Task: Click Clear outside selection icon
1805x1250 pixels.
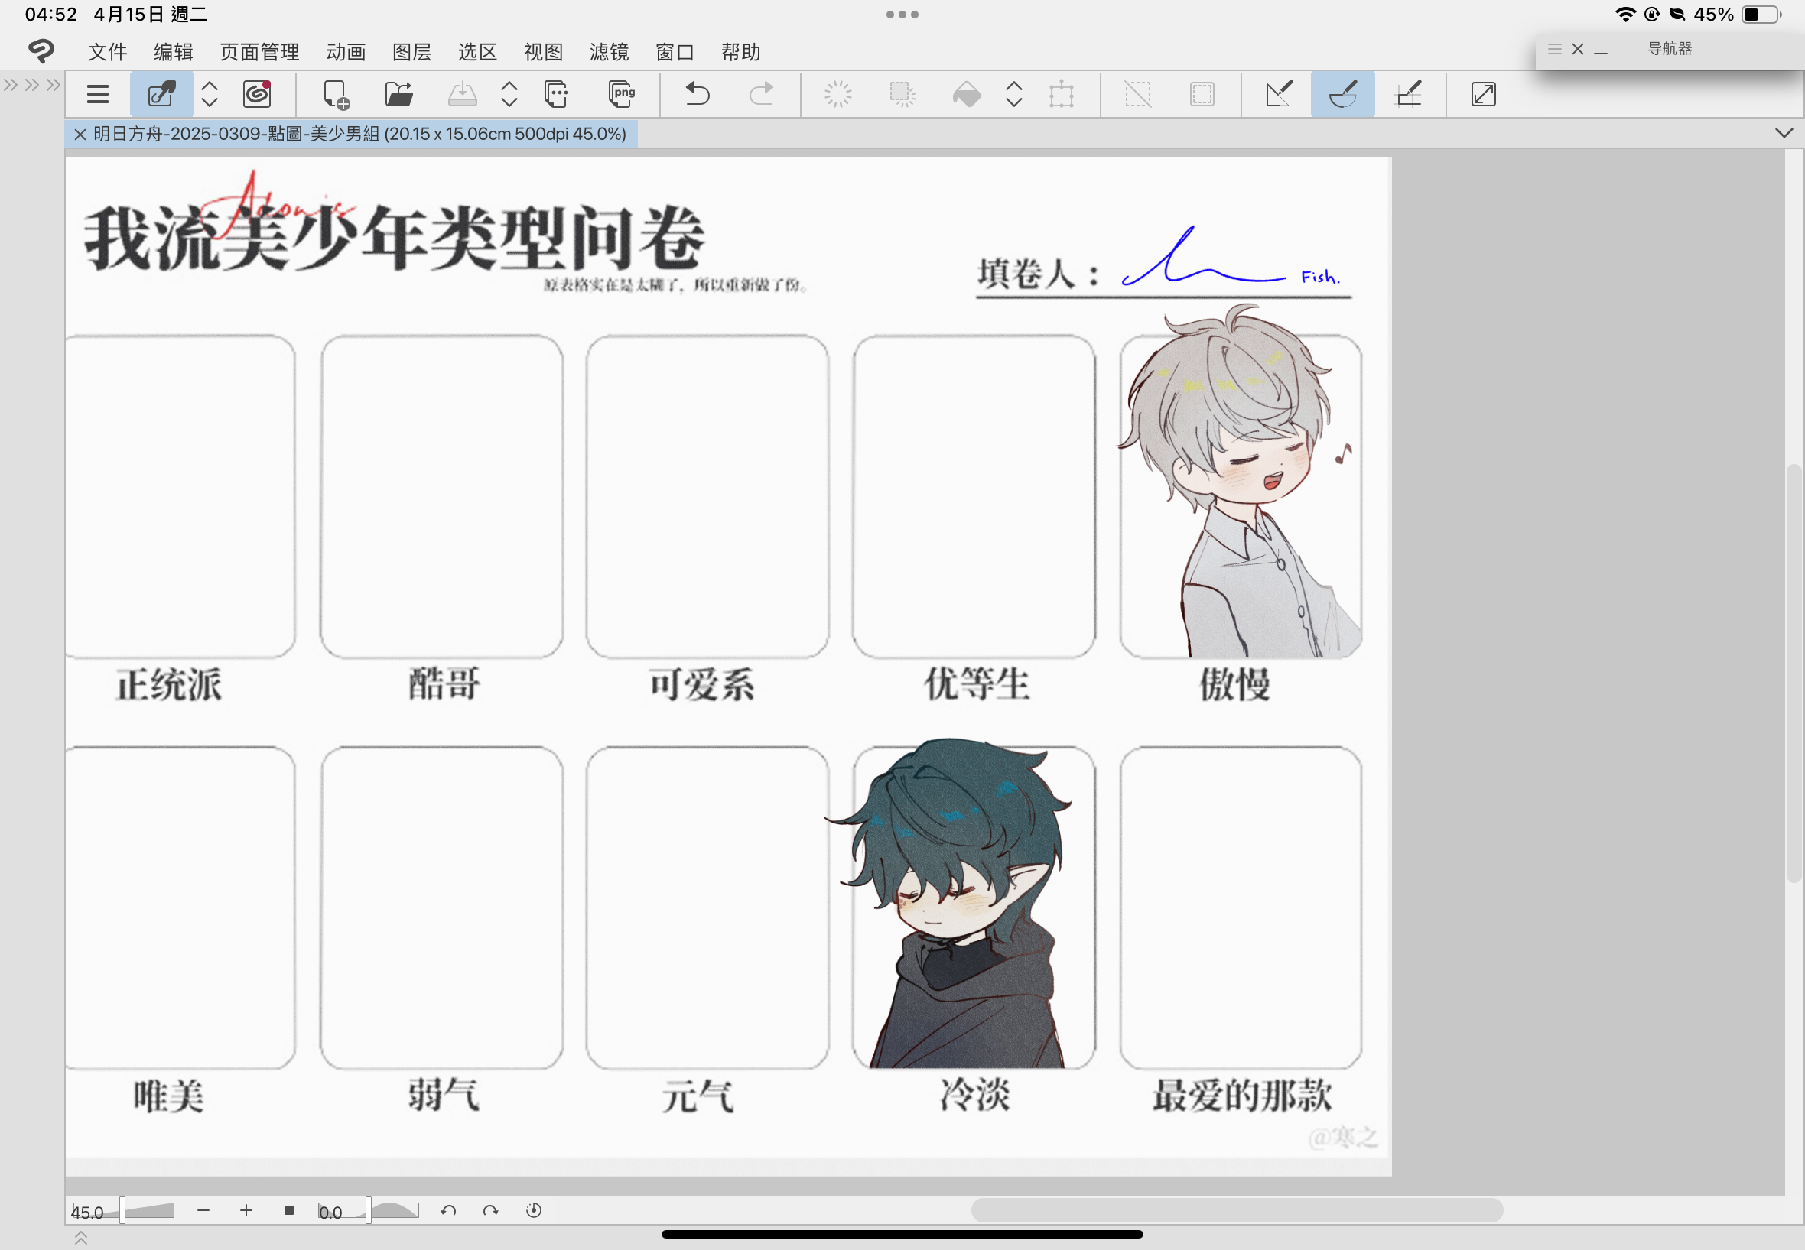Action: (902, 95)
